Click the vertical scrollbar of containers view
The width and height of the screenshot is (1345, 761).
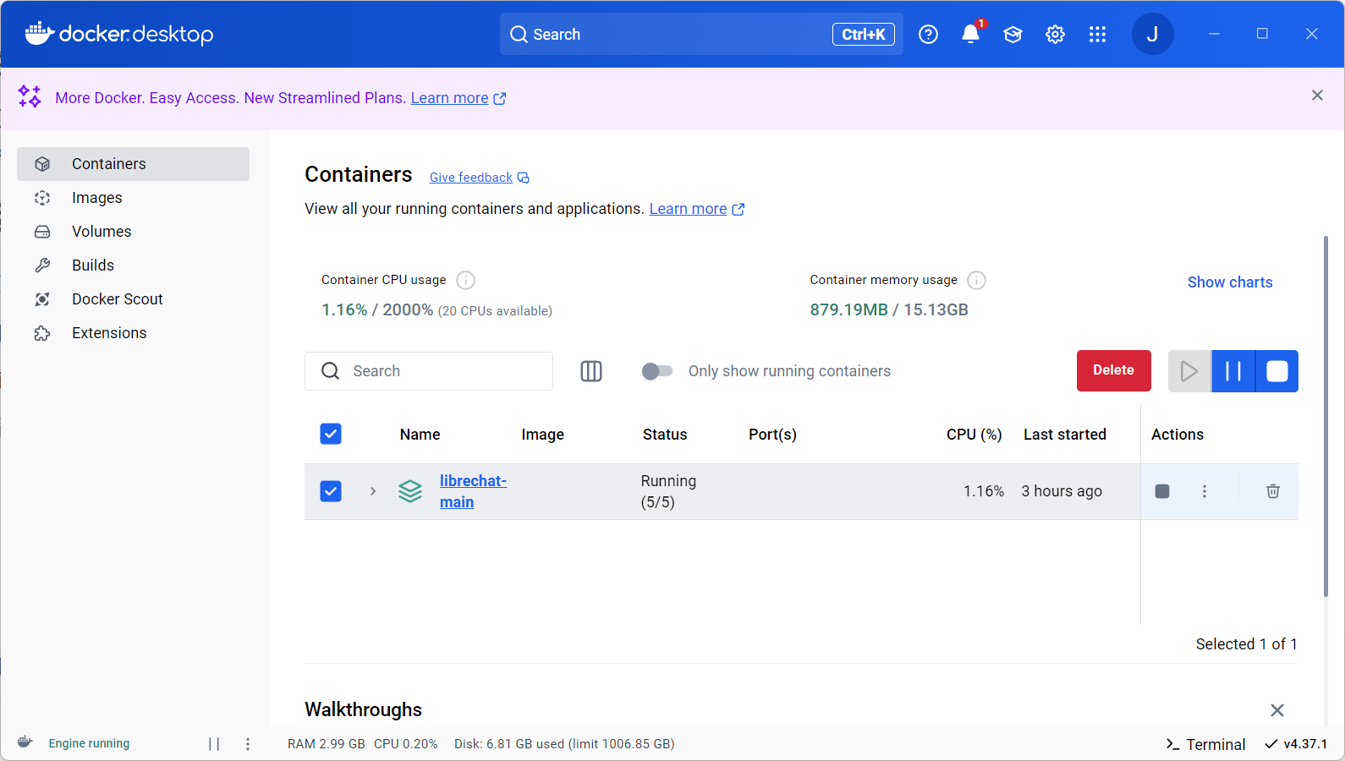point(1326,416)
